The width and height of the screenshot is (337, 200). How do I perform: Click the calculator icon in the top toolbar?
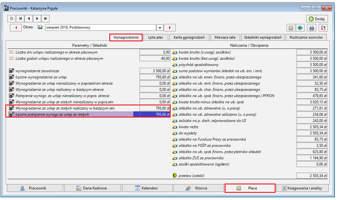291,28
